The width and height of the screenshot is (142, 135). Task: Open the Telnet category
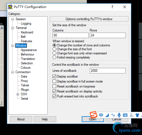(25, 85)
